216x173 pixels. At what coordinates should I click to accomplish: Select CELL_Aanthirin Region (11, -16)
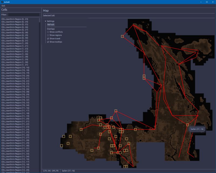[15, 108]
